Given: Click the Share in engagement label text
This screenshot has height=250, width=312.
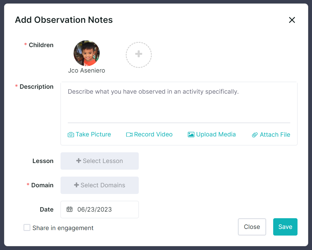Looking at the screenshot, I should pos(63,228).
